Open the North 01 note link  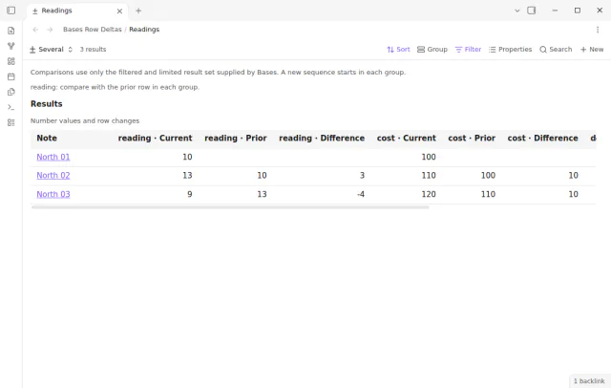click(53, 157)
